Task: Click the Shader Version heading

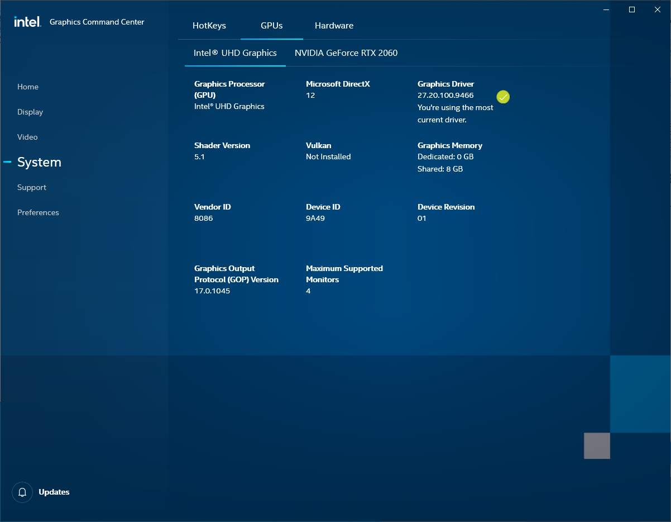Action: 222,145
